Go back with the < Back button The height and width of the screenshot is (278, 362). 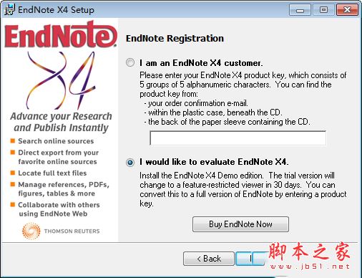pos(209,259)
